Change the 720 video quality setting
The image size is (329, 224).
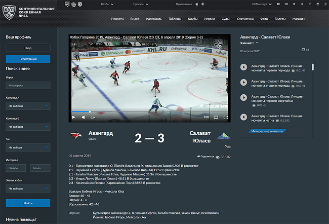point(206,117)
